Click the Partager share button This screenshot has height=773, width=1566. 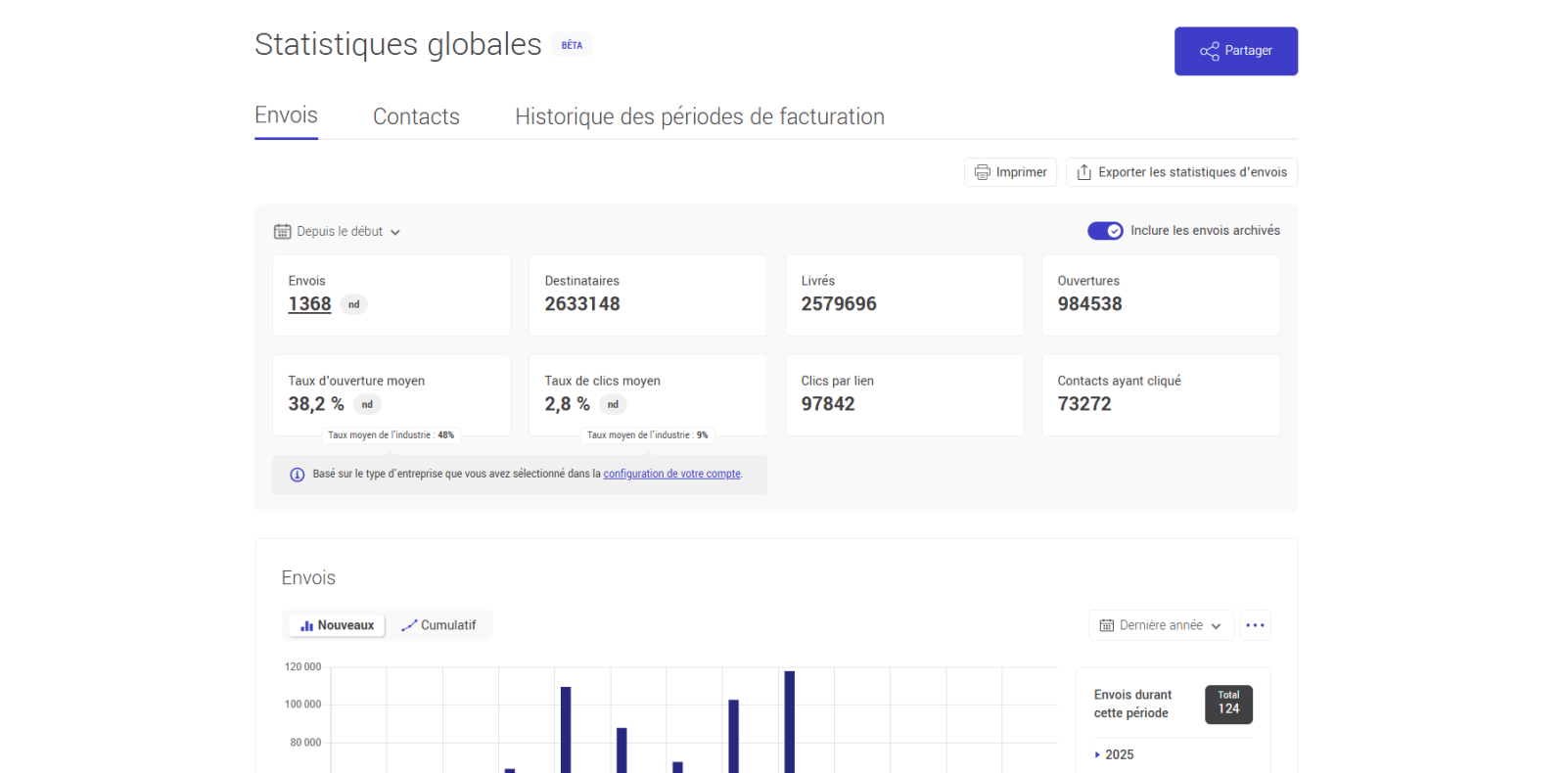coord(1236,51)
